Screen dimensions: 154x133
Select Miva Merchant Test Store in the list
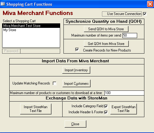[31, 26]
